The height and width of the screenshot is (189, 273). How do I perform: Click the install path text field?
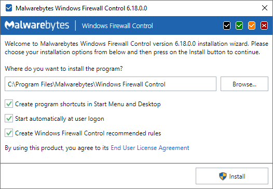pos(111,84)
